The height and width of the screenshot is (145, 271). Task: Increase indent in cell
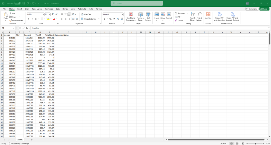(77, 19)
